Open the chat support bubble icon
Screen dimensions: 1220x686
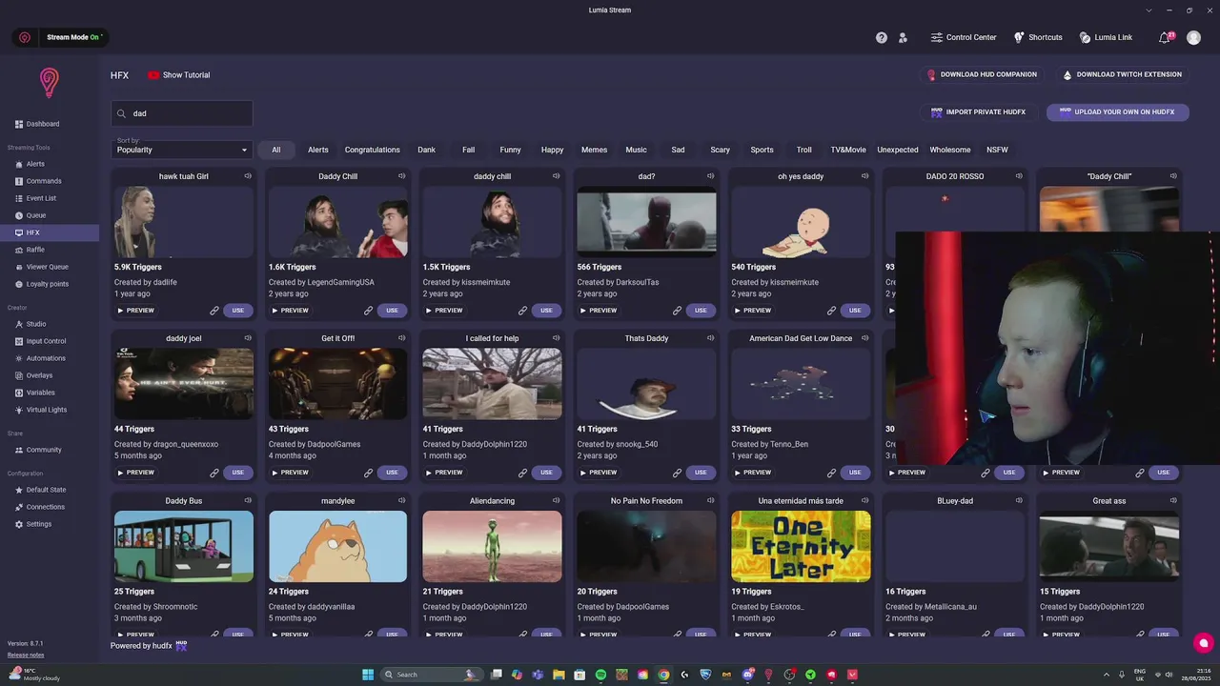[x=1203, y=643]
